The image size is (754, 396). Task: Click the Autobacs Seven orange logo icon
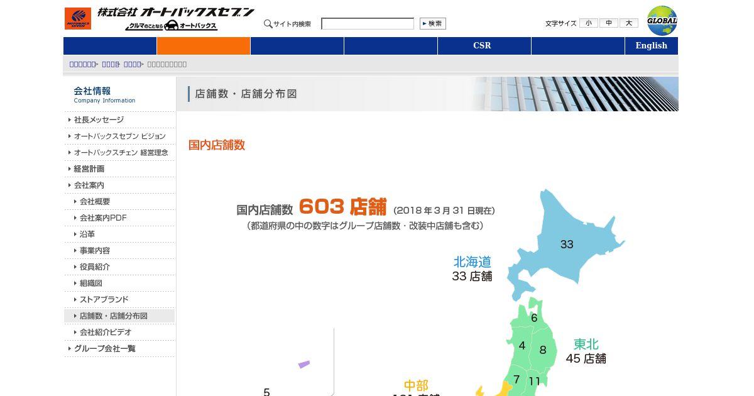point(77,18)
